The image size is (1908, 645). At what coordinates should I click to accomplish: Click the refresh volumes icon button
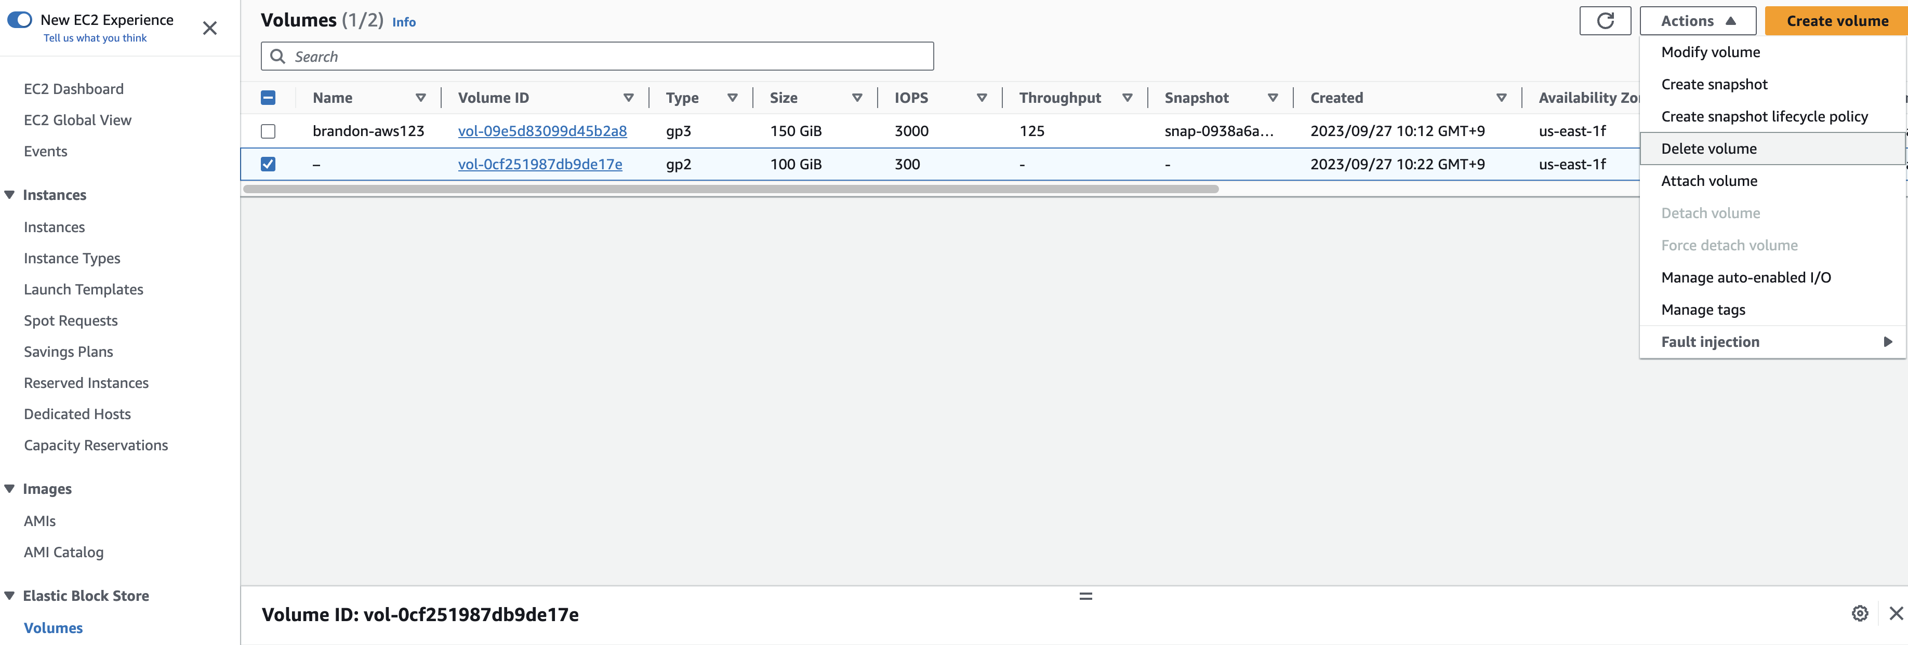pyautogui.click(x=1605, y=21)
